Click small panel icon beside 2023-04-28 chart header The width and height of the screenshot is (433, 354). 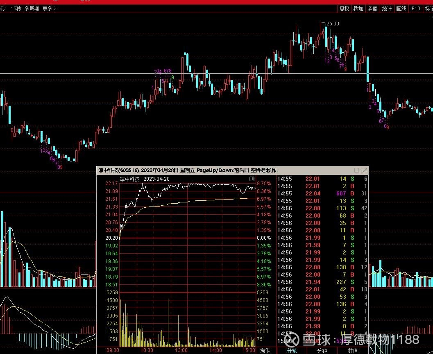point(252,179)
